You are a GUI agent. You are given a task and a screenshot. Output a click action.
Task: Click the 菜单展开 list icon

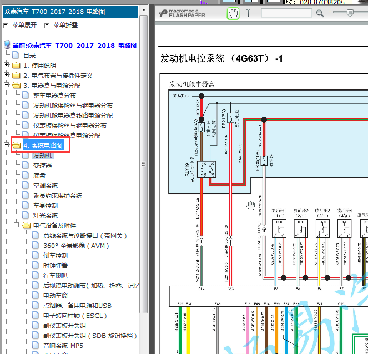pos(6,26)
